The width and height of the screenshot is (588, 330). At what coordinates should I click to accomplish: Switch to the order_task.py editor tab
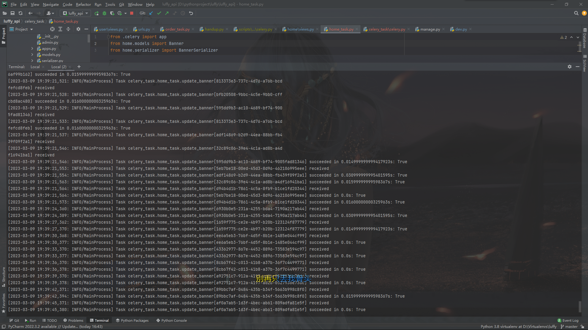177,29
